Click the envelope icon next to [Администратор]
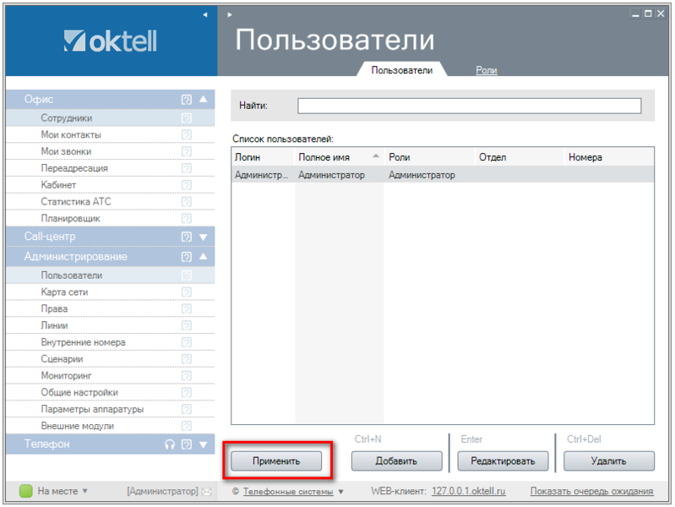675x507 pixels. [207, 491]
